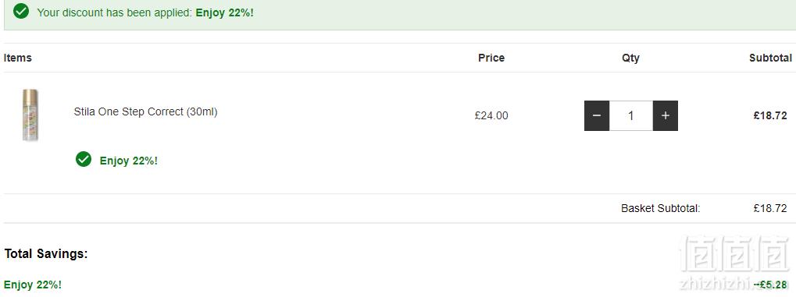Image resolution: width=796 pixels, height=297 pixels.
Task: Click the Qty column header
Action: [x=630, y=58]
